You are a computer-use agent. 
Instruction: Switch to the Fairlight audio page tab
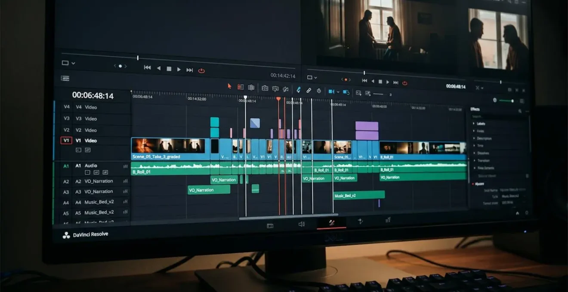pyautogui.click(x=302, y=224)
